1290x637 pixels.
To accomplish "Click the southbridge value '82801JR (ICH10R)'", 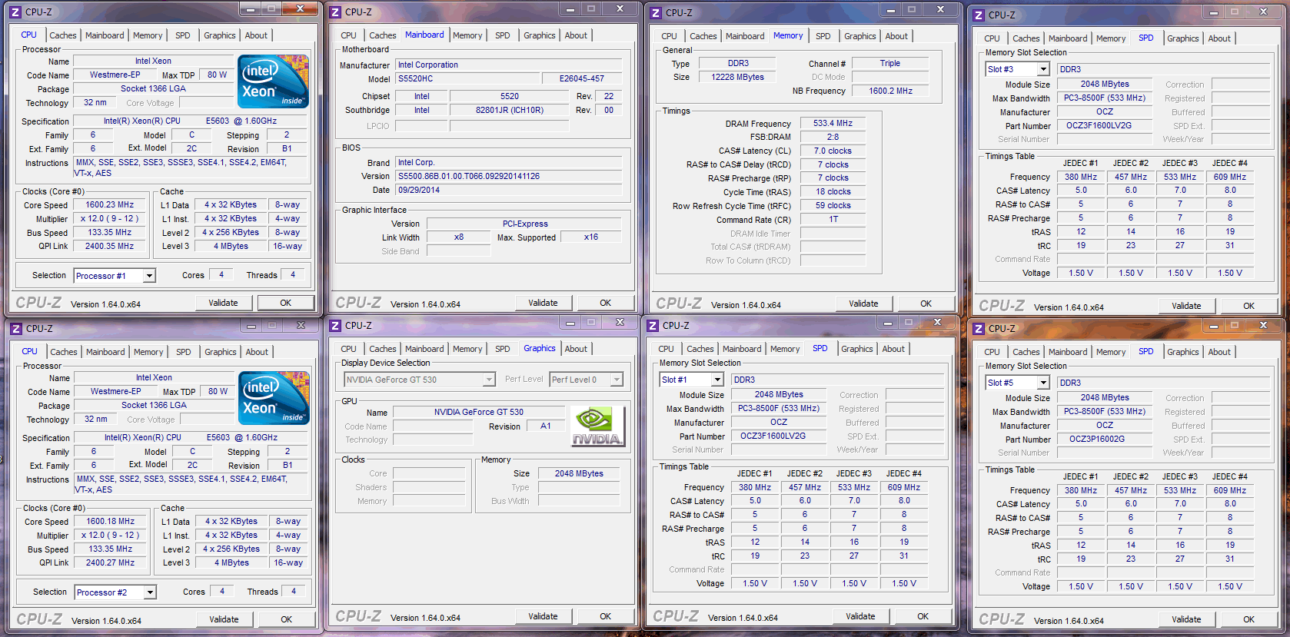I will (x=510, y=110).
